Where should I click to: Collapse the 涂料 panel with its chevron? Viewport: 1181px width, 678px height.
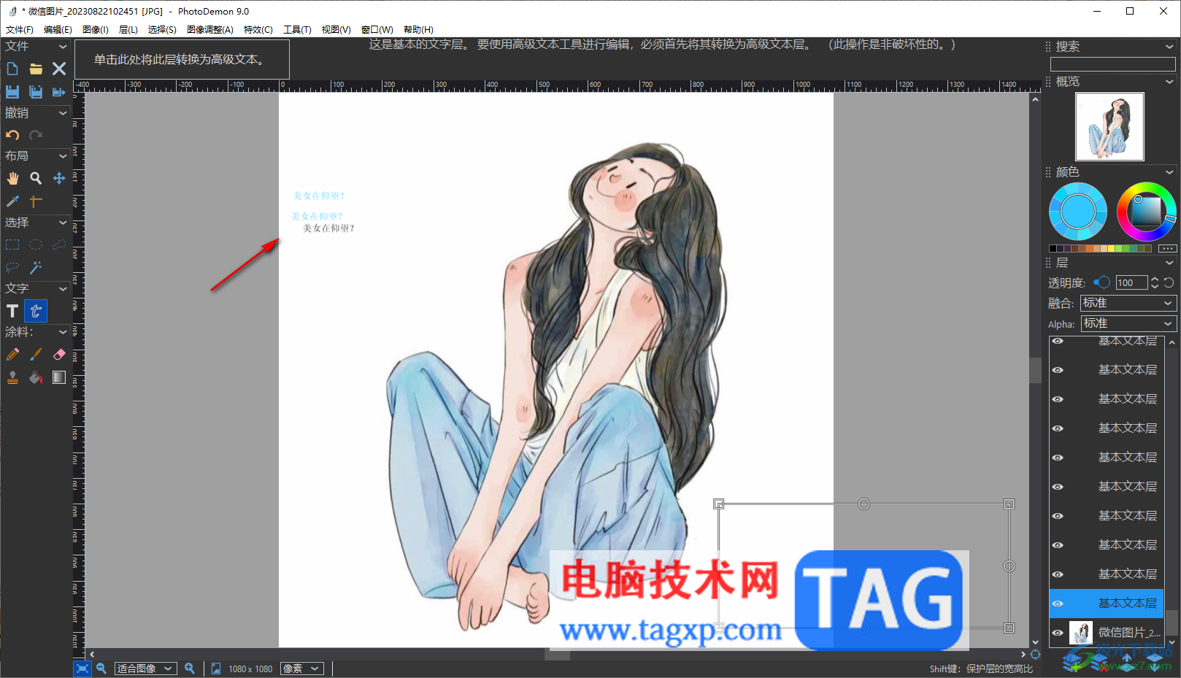(x=63, y=332)
